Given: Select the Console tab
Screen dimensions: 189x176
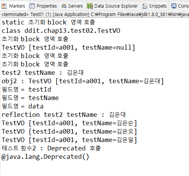Looking at the screenshot, I should click(180, 6).
